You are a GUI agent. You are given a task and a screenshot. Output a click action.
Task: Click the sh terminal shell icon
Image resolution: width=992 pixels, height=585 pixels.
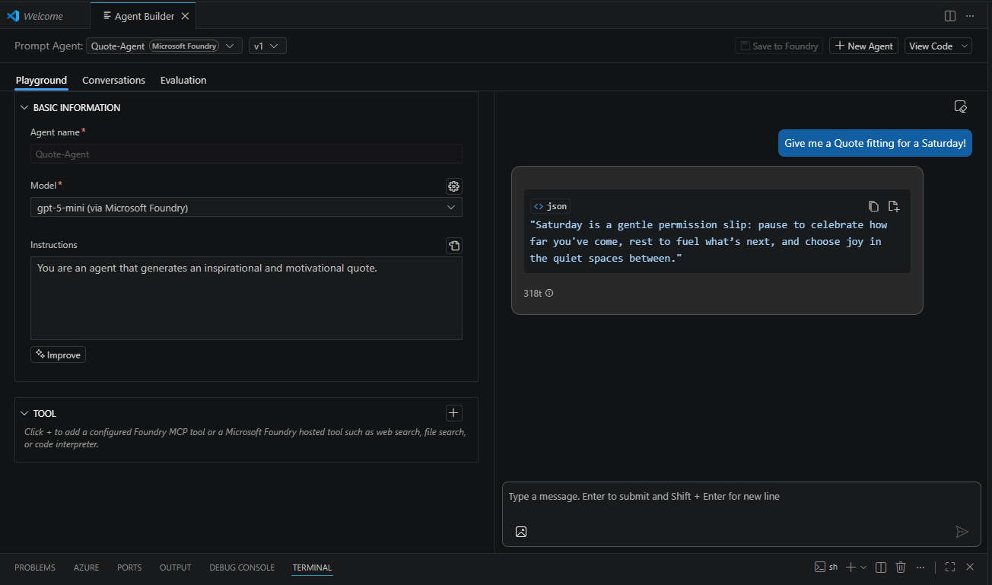826,567
